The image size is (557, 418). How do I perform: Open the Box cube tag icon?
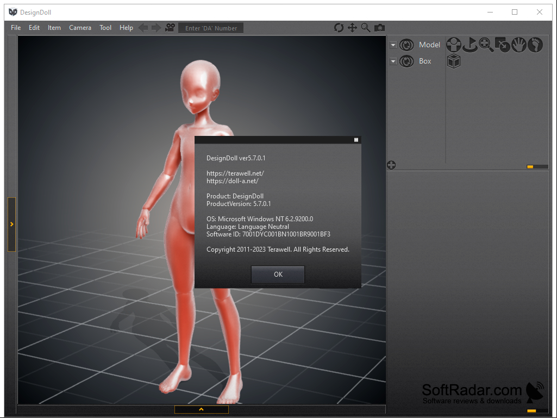coord(454,61)
